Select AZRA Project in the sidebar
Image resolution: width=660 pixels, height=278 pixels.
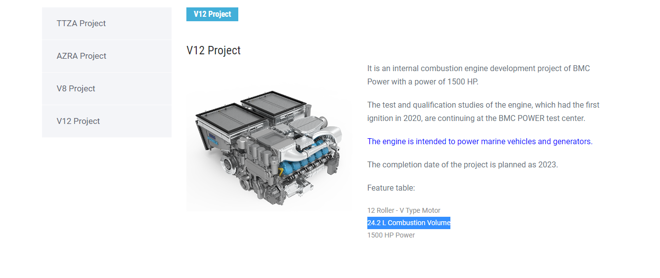pos(82,56)
